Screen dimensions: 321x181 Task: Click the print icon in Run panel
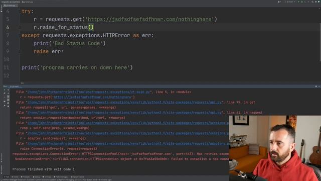[8, 103]
